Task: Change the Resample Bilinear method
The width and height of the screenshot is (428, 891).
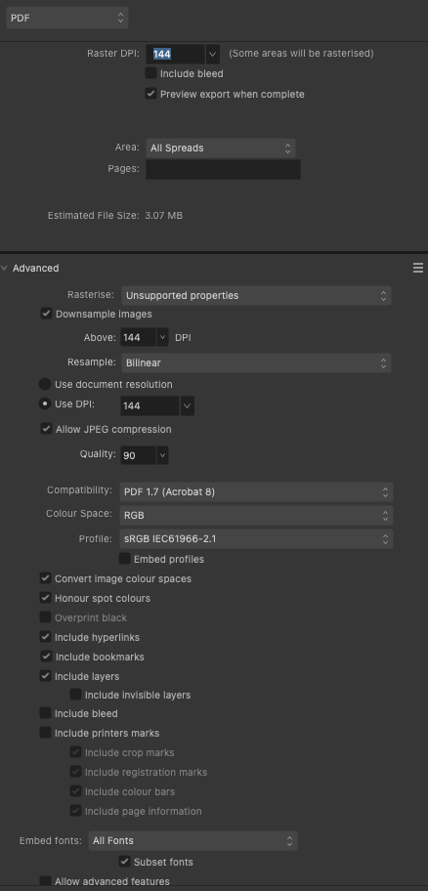Action: [256, 362]
